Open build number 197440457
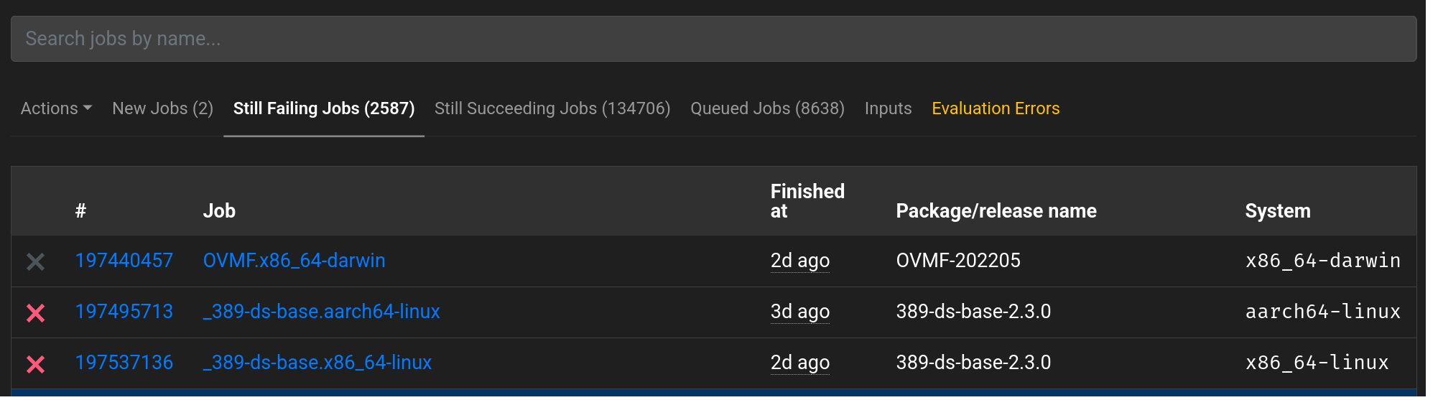This screenshot has width=1438, height=400. [x=124, y=260]
